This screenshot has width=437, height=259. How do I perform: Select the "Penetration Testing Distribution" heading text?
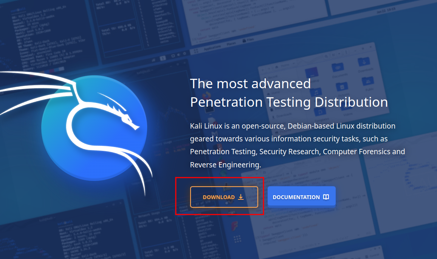coord(289,102)
